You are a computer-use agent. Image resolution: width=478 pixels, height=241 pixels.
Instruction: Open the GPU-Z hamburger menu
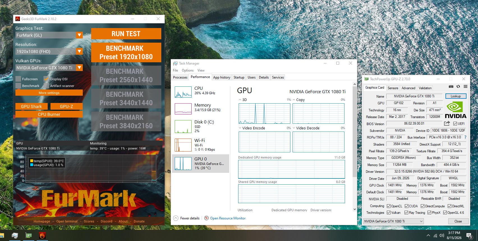[465, 86]
